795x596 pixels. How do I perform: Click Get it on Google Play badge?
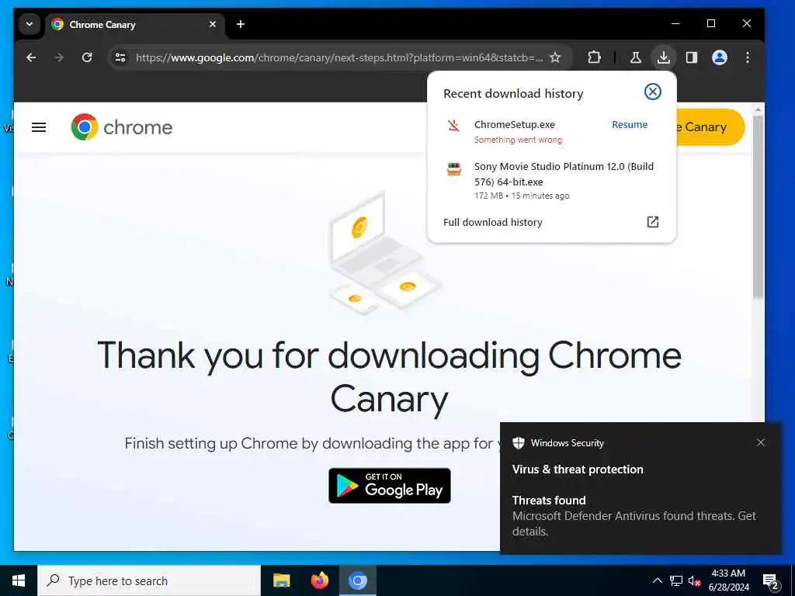coord(390,486)
